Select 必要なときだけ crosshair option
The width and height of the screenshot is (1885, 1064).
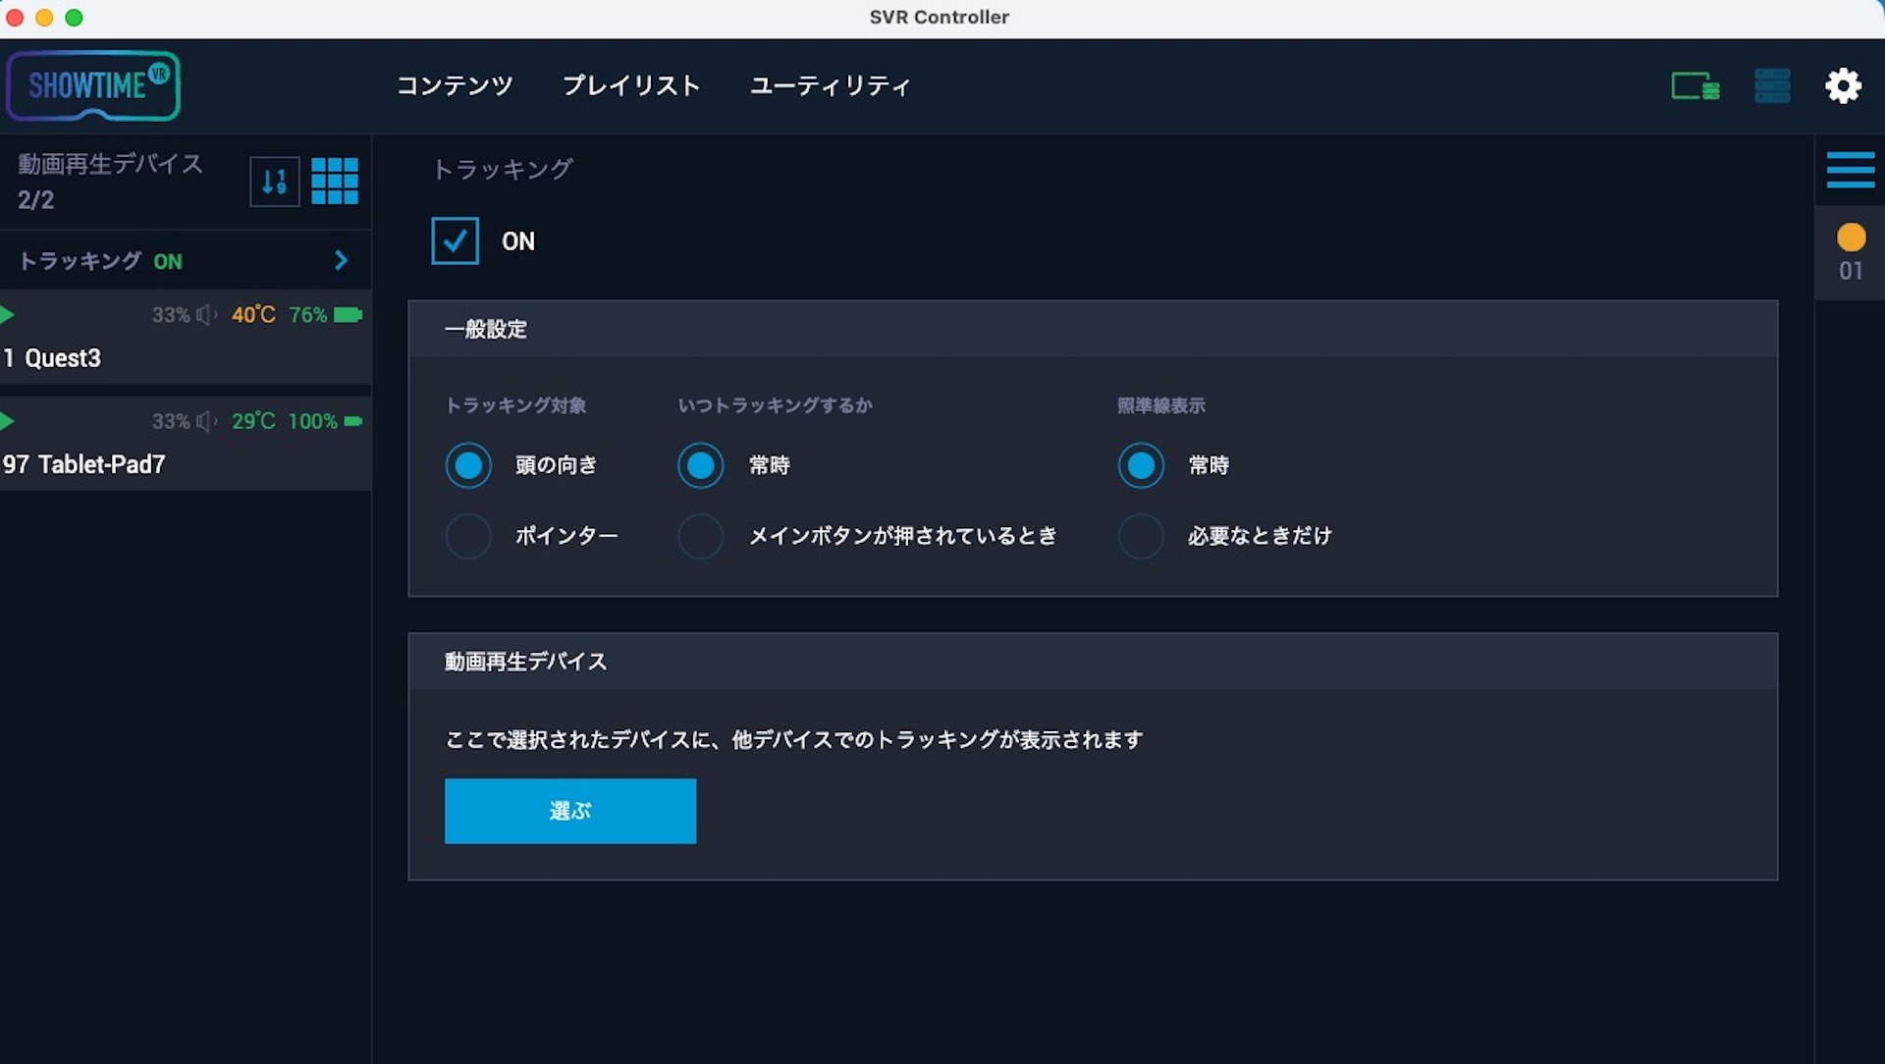(1141, 536)
